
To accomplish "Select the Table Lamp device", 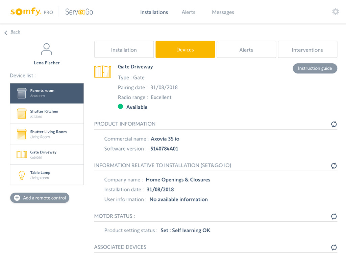I will click(47, 175).
